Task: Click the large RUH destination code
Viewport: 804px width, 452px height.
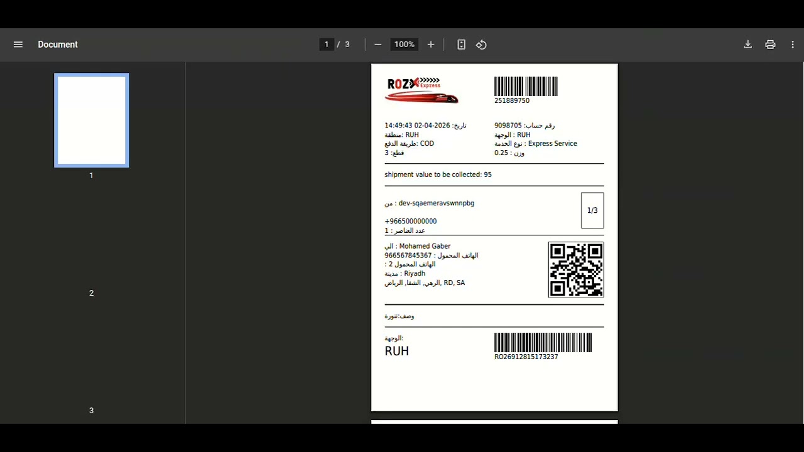Action: (x=397, y=352)
